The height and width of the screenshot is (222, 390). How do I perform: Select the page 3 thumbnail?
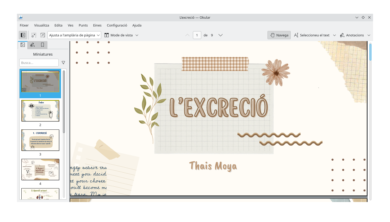point(40,140)
